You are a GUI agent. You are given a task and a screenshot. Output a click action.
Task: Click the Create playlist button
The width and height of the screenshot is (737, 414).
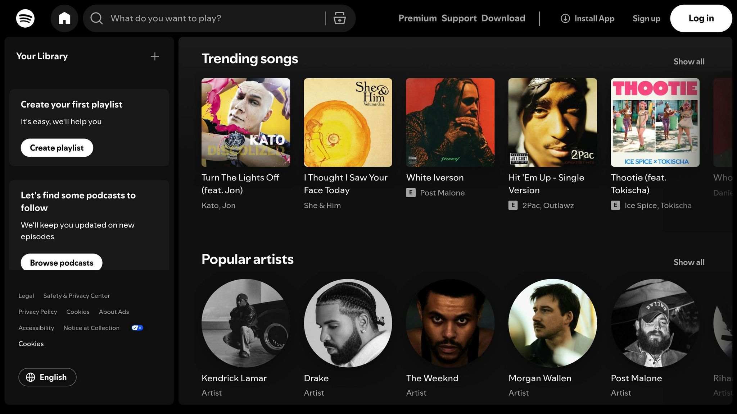coord(56,148)
